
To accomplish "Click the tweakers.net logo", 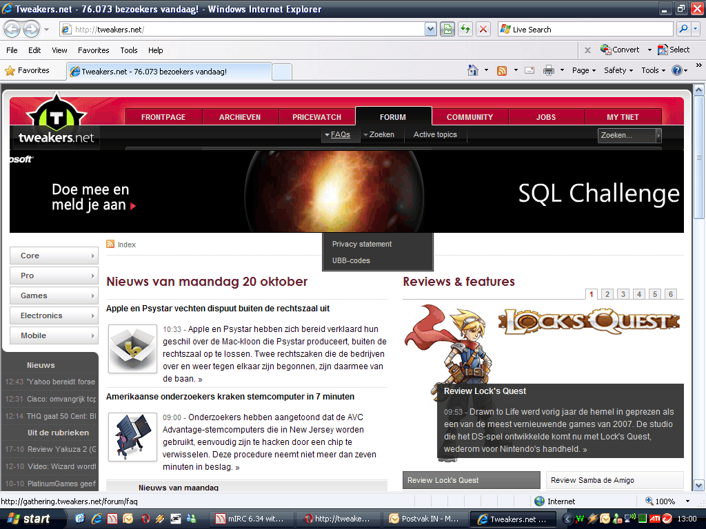I will point(57,120).
